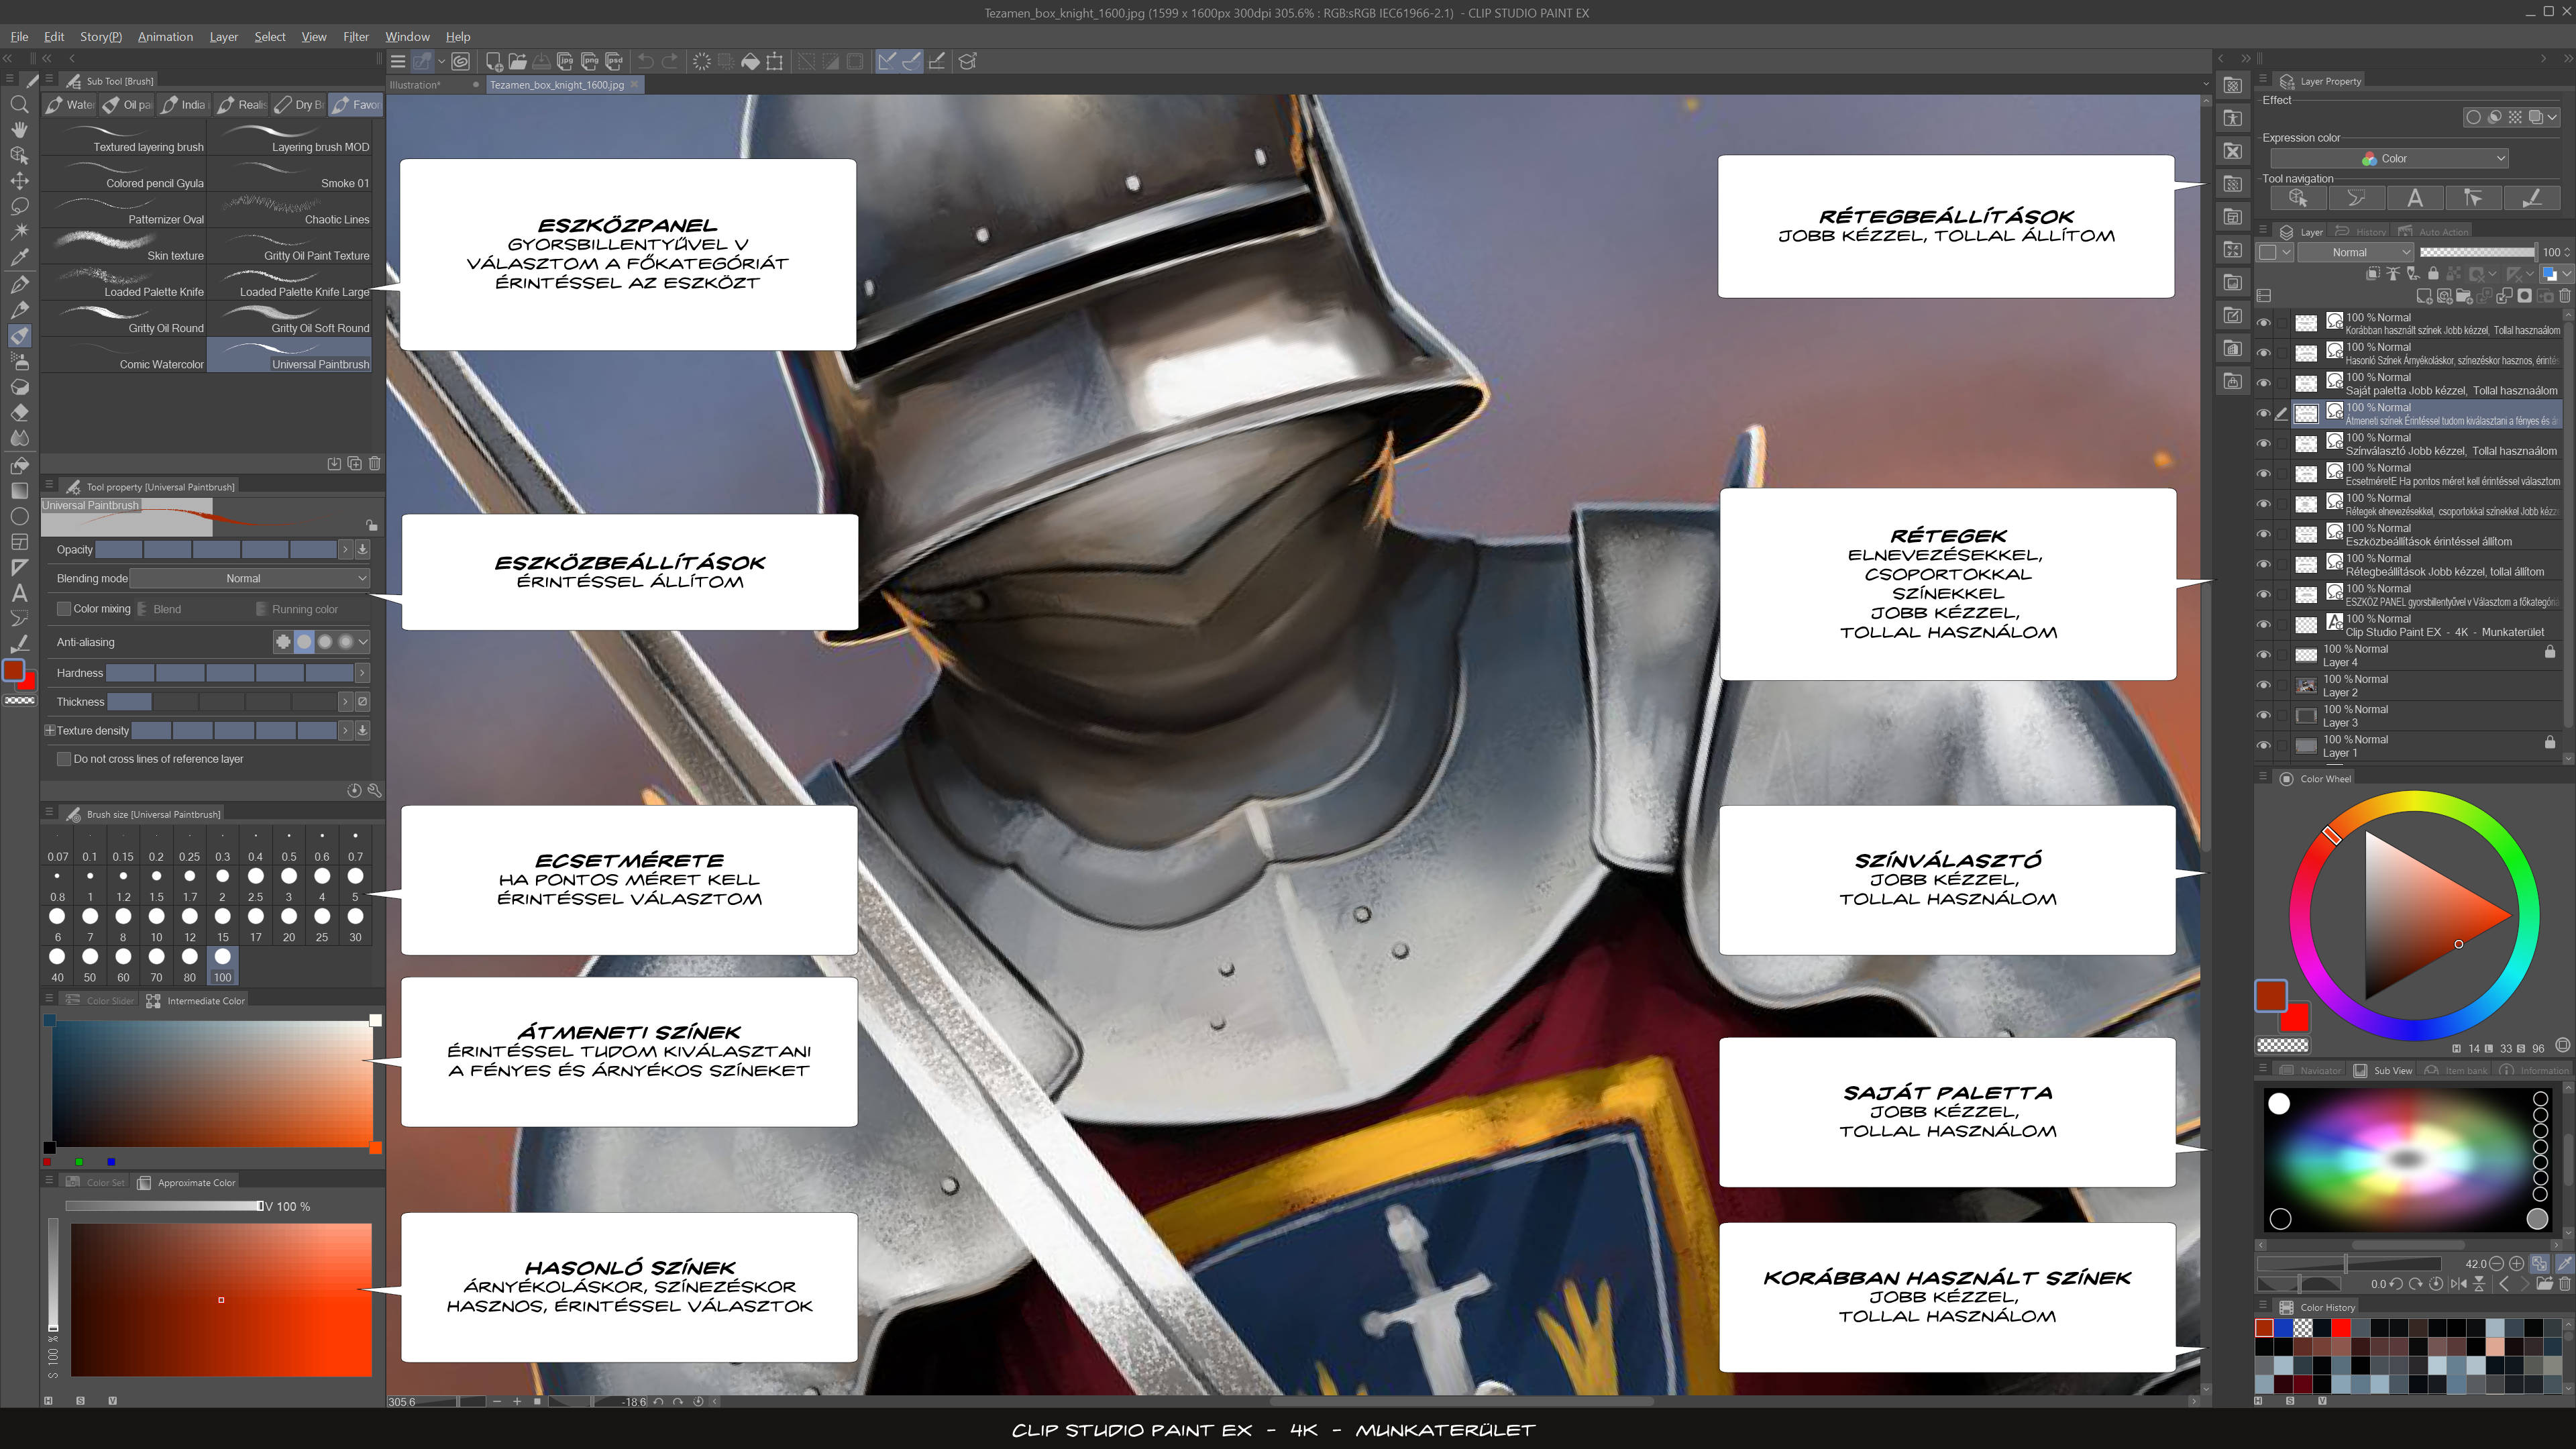
Task: Pick blue swatch in Color History
Action: [2284, 1328]
